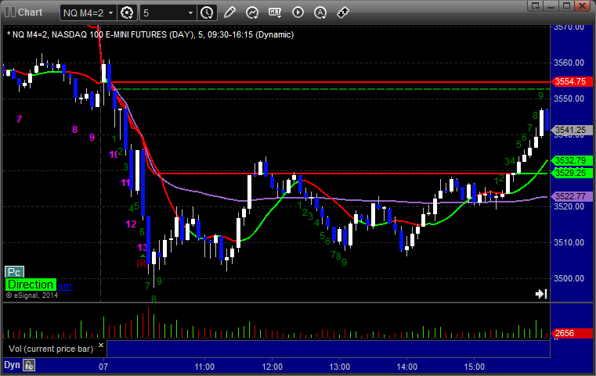Click the green 3529.25 price tag

(571, 173)
